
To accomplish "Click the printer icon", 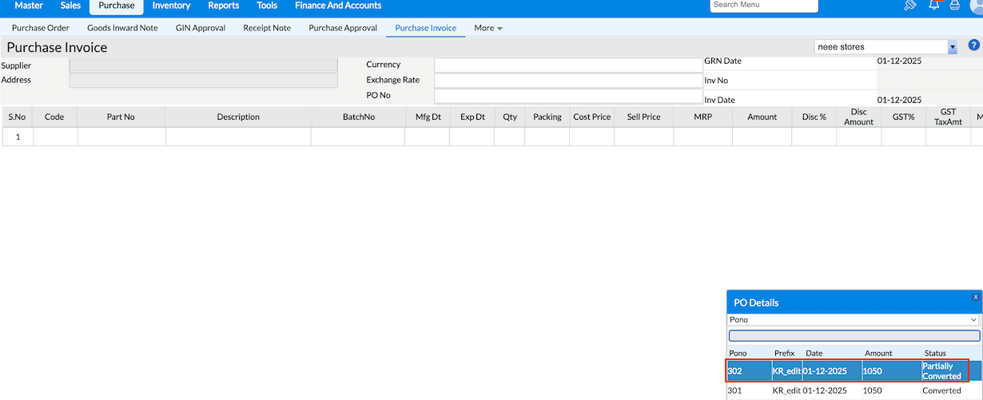I will point(954,6).
